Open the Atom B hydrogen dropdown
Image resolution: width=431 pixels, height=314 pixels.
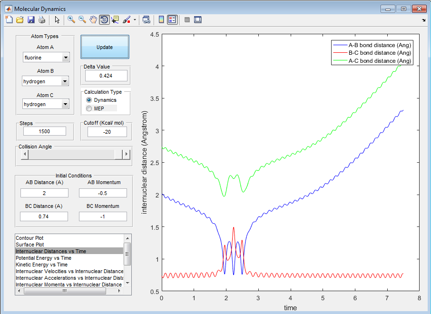coord(65,81)
